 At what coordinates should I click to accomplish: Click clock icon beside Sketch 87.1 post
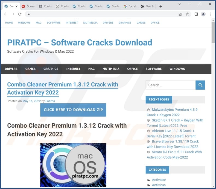pyautogui.click(x=148, y=120)
